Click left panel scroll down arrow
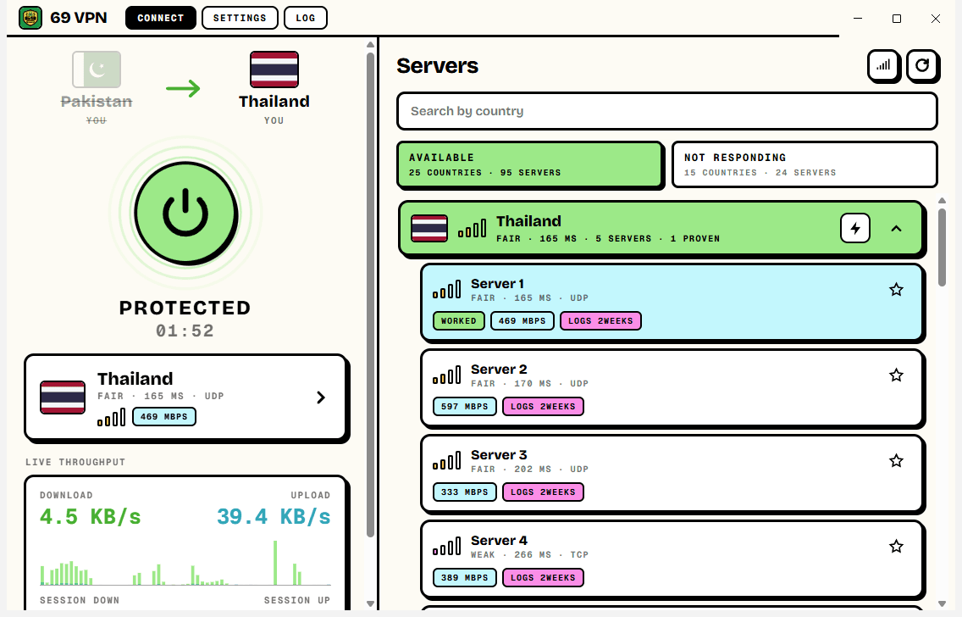 370,603
